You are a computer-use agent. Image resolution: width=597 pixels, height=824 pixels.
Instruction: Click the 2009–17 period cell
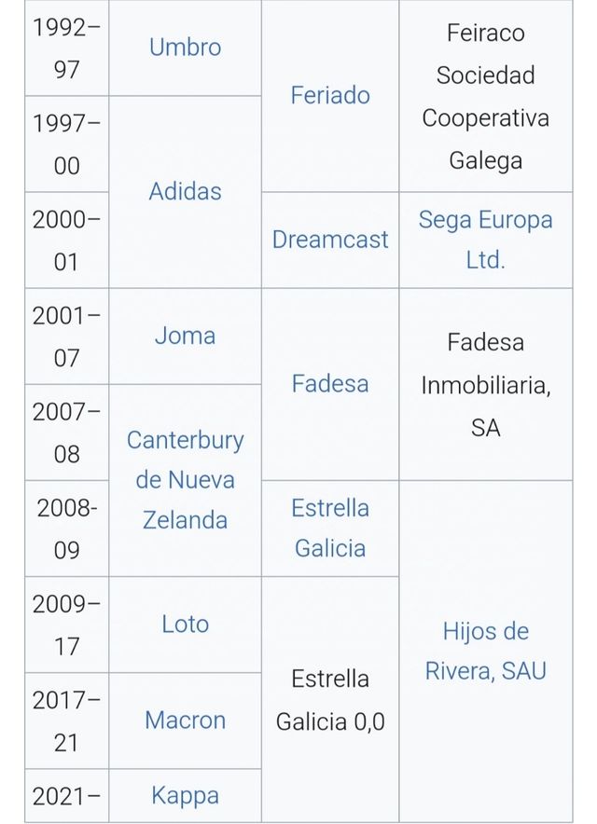(66, 624)
